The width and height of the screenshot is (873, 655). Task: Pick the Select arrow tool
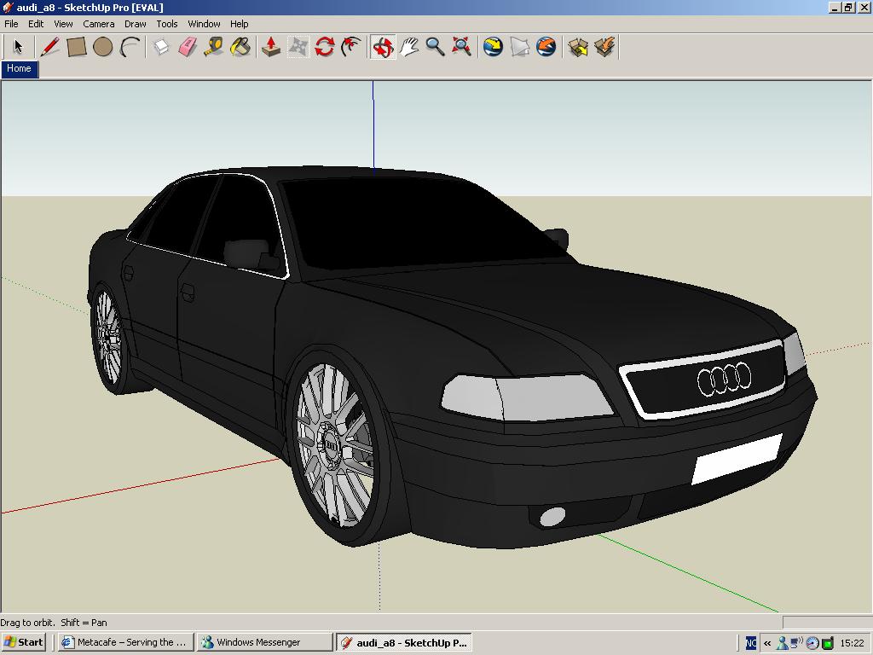18,47
